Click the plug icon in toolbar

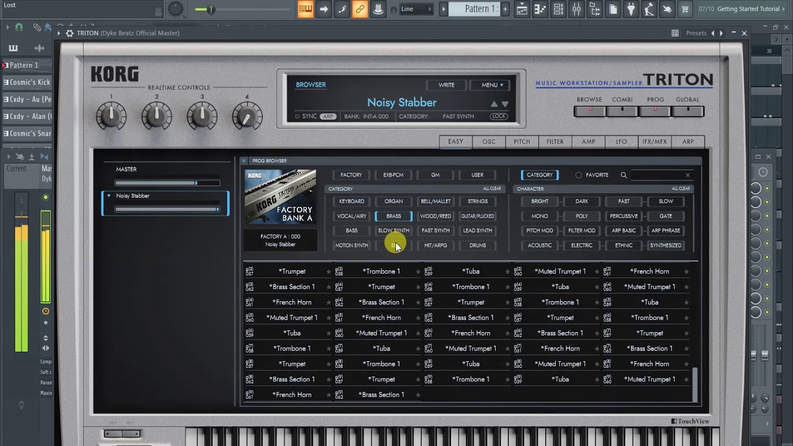631,9
